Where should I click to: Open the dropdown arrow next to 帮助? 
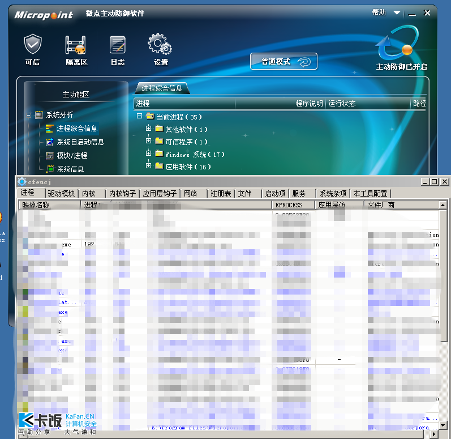(x=397, y=12)
